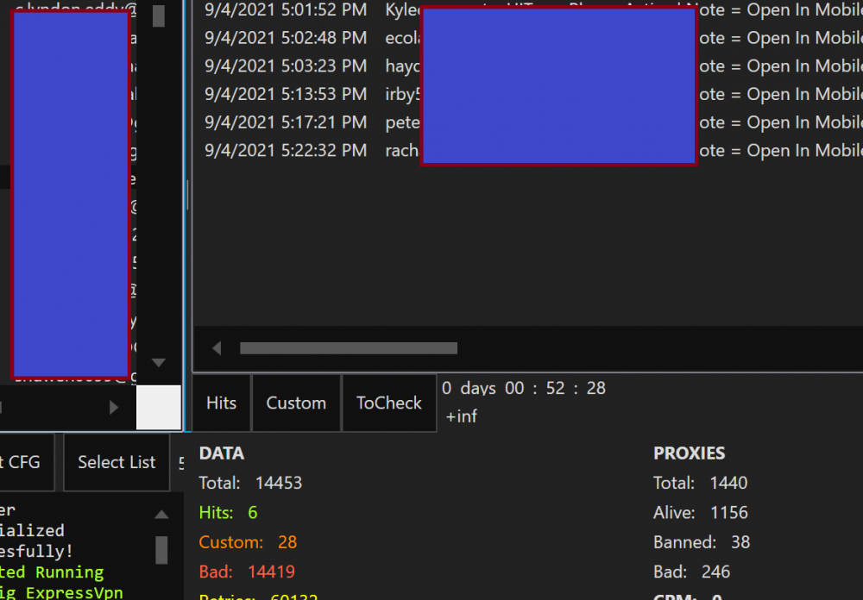The width and height of the screenshot is (863, 600).
Task: Click the log panel vertical scrollbar thumb
Action: coord(161,549)
